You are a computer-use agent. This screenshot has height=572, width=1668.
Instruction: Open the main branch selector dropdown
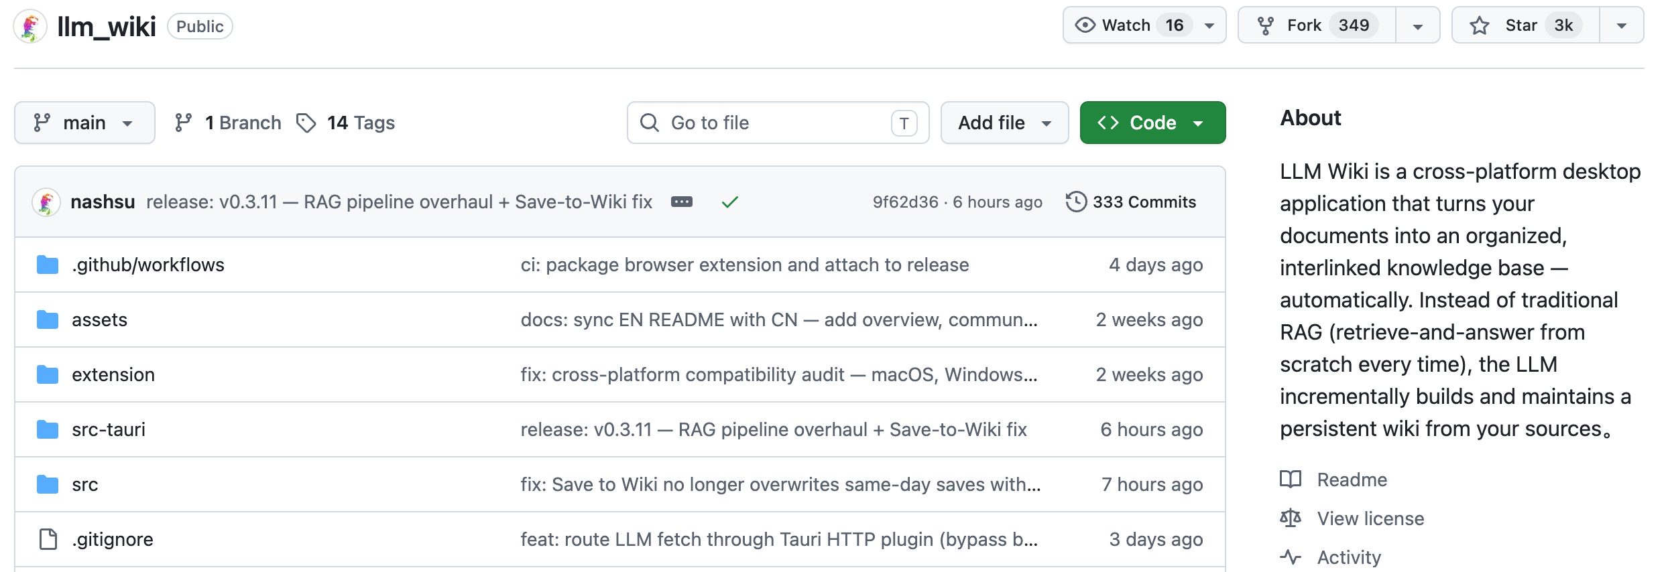[84, 123]
